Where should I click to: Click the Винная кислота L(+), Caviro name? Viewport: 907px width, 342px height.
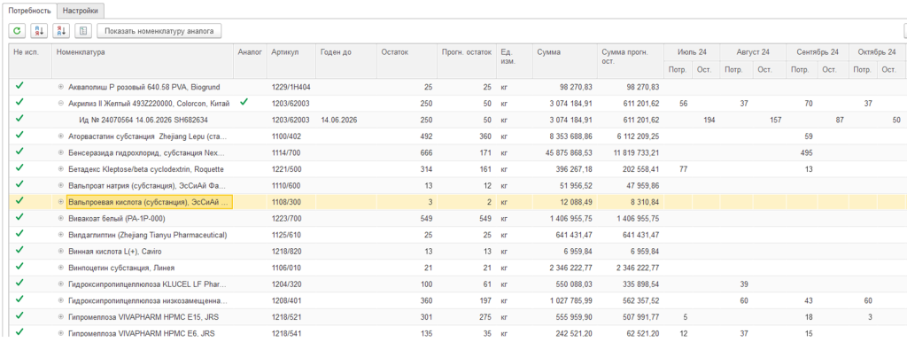(115, 251)
